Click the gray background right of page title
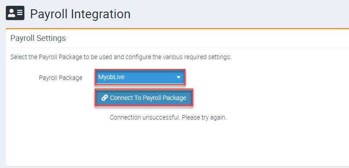Image resolution: width=349 pixels, height=168 pixels. click(x=240, y=14)
